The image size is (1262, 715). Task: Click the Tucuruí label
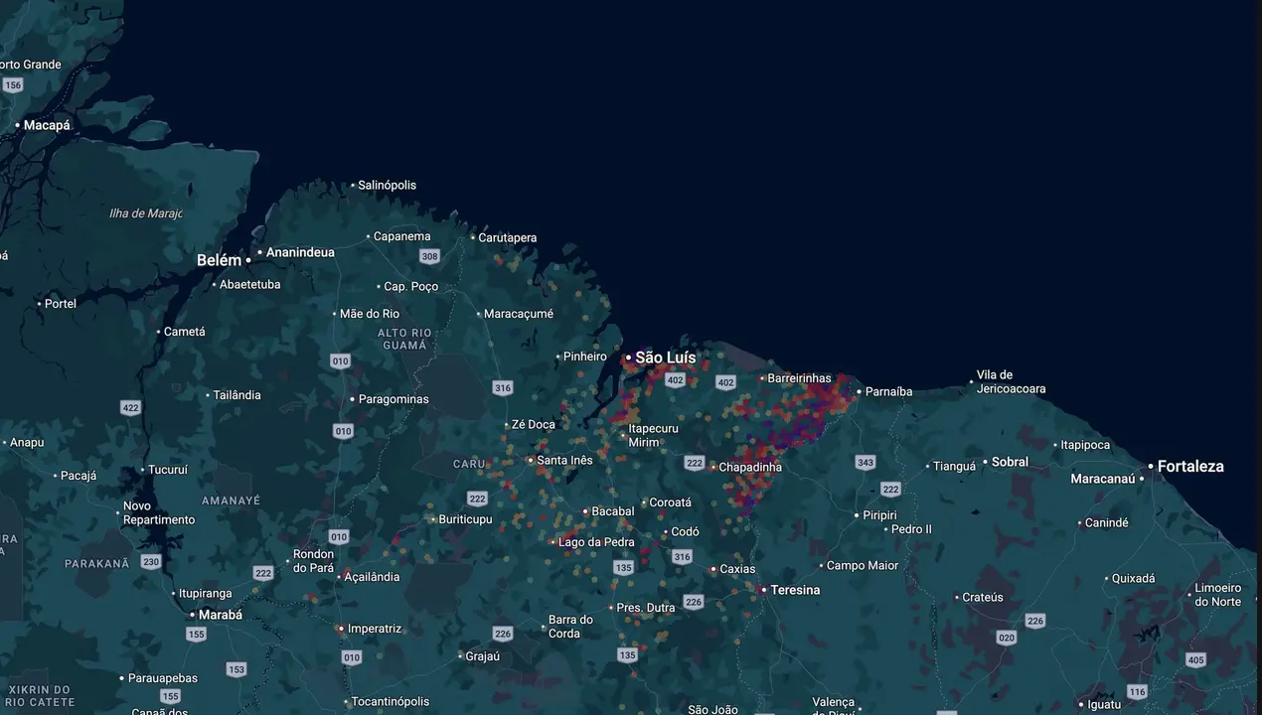168,470
